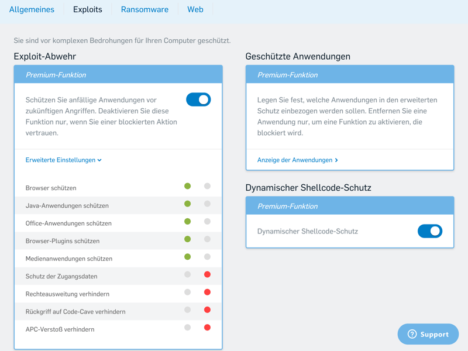Toggle the Exploit-Abwehr protection switch
Image resolution: width=468 pixels, height=351 pixels.
(198, 99)
